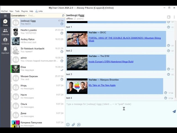Screen dimensions: 177x133
Task: Open the Andrey Rakov conversation
Action: (x=38, y=41)
